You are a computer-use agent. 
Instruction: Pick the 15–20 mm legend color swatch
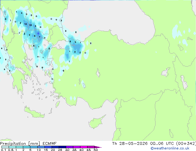[x=48, y=147]
